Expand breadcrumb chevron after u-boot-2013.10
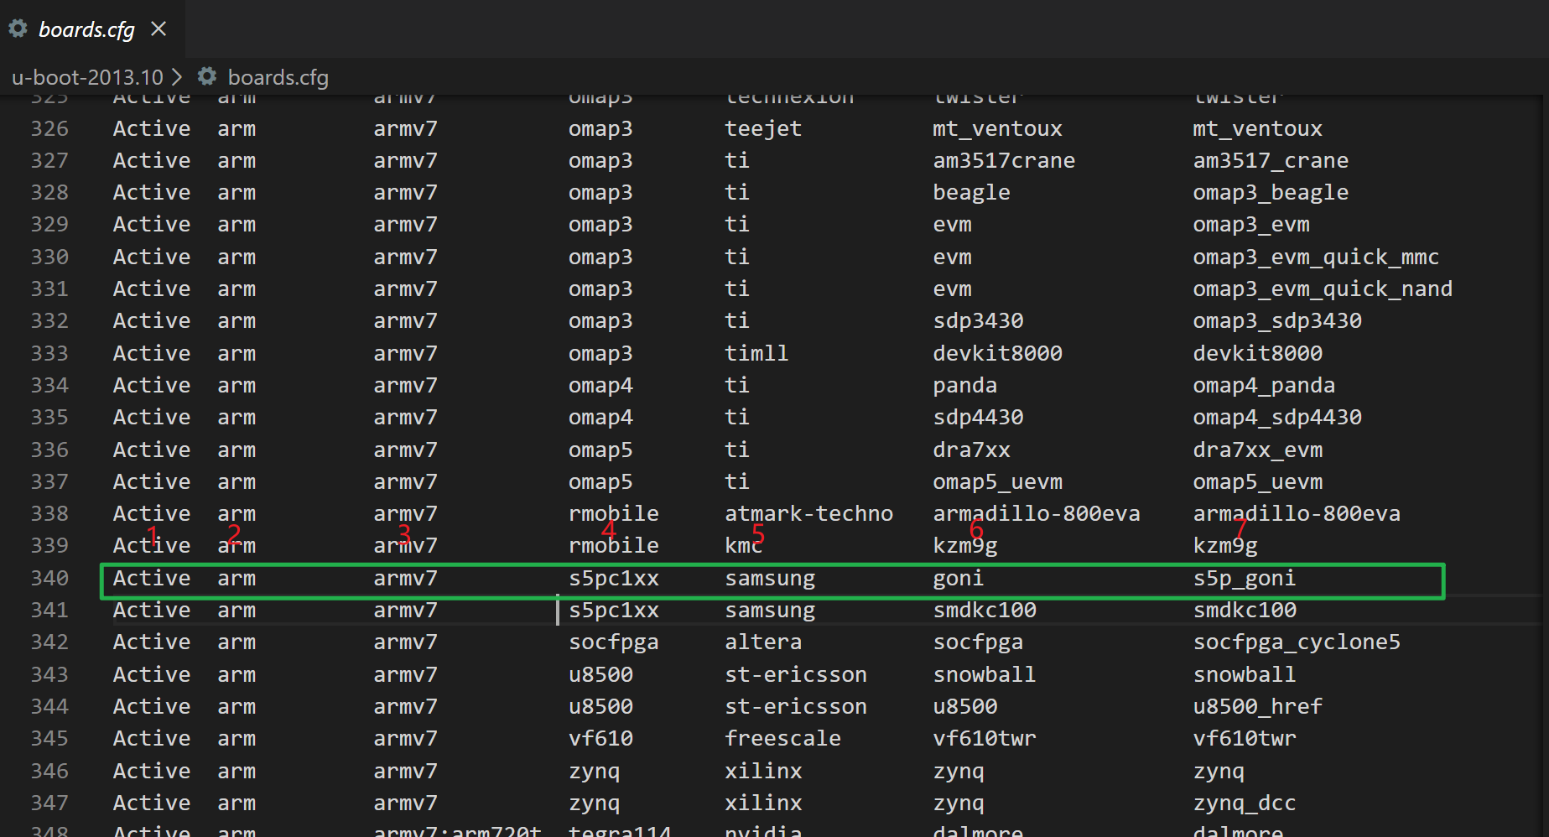The image size is (1549, 837). (177, 77)
